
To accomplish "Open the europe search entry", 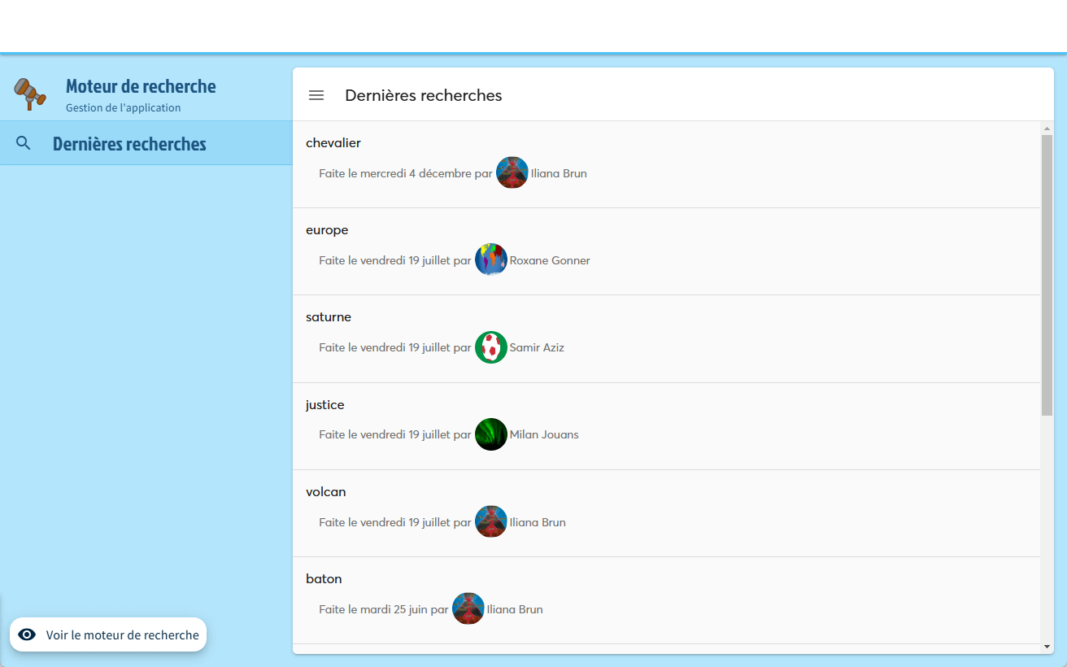I will (x=327, y=230).
